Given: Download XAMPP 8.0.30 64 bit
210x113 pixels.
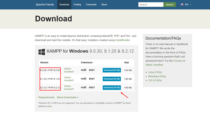Looking at the screenshot, I should [x=112, y=70].
